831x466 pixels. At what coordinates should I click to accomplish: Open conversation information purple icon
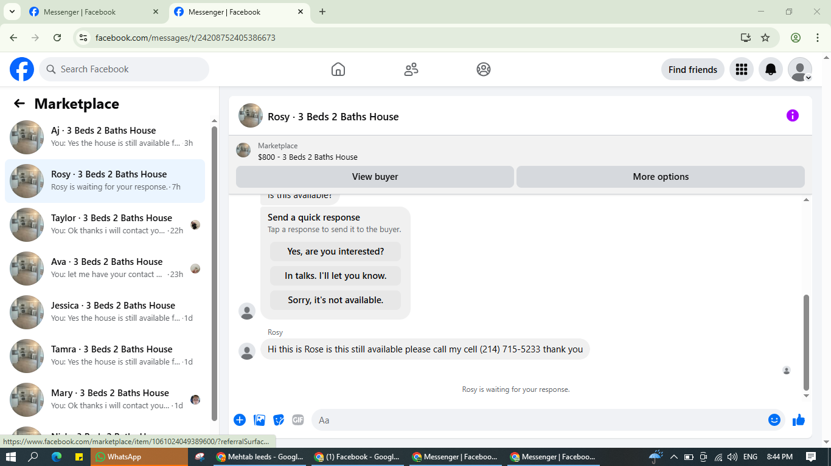[792, 115]
